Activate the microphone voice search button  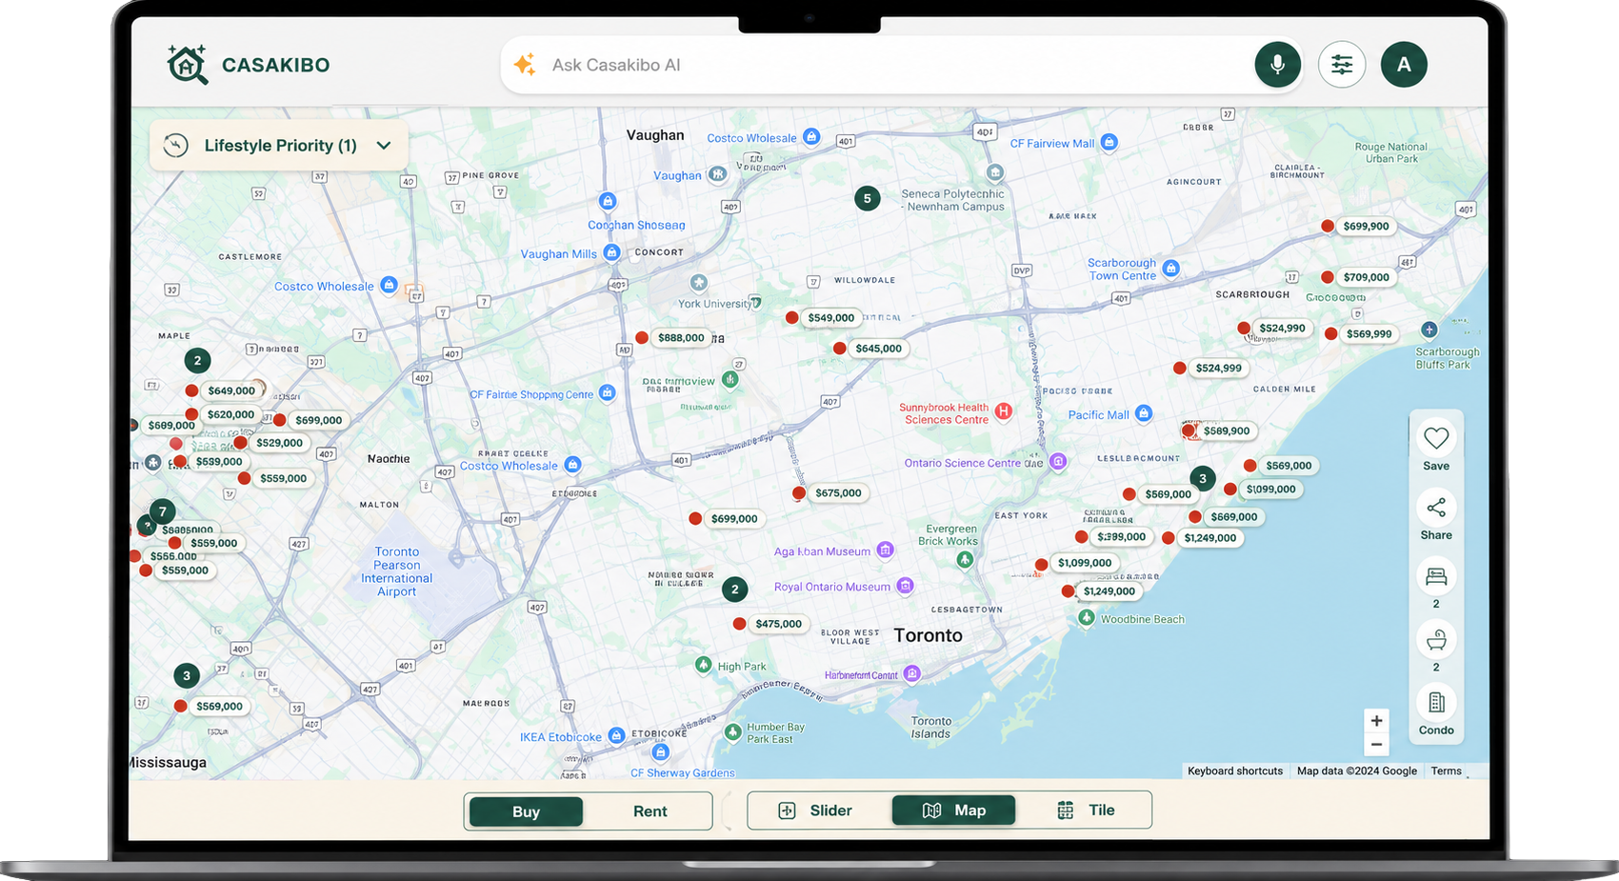click(1277, 65)
